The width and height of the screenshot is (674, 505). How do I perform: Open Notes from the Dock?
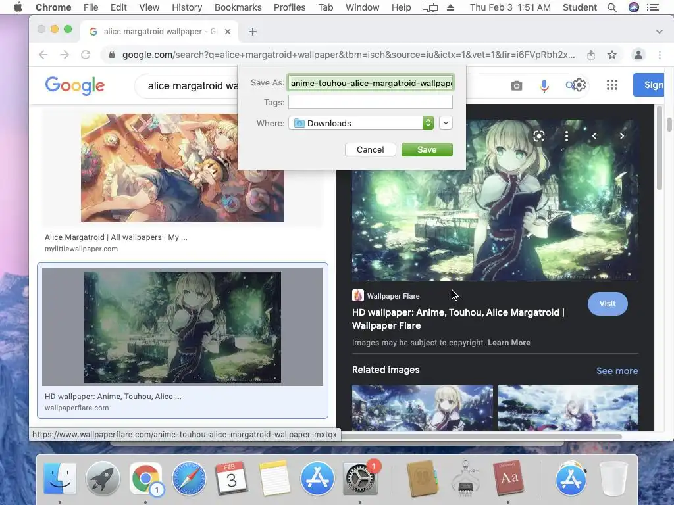[274, 478]
